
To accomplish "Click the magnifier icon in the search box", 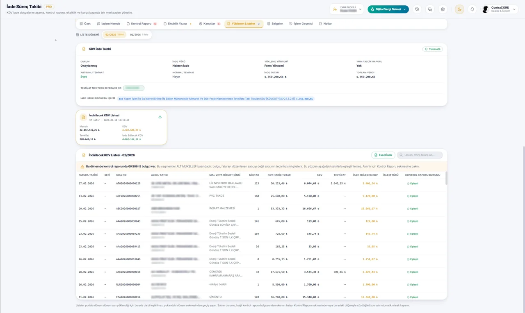I will 401,155.
